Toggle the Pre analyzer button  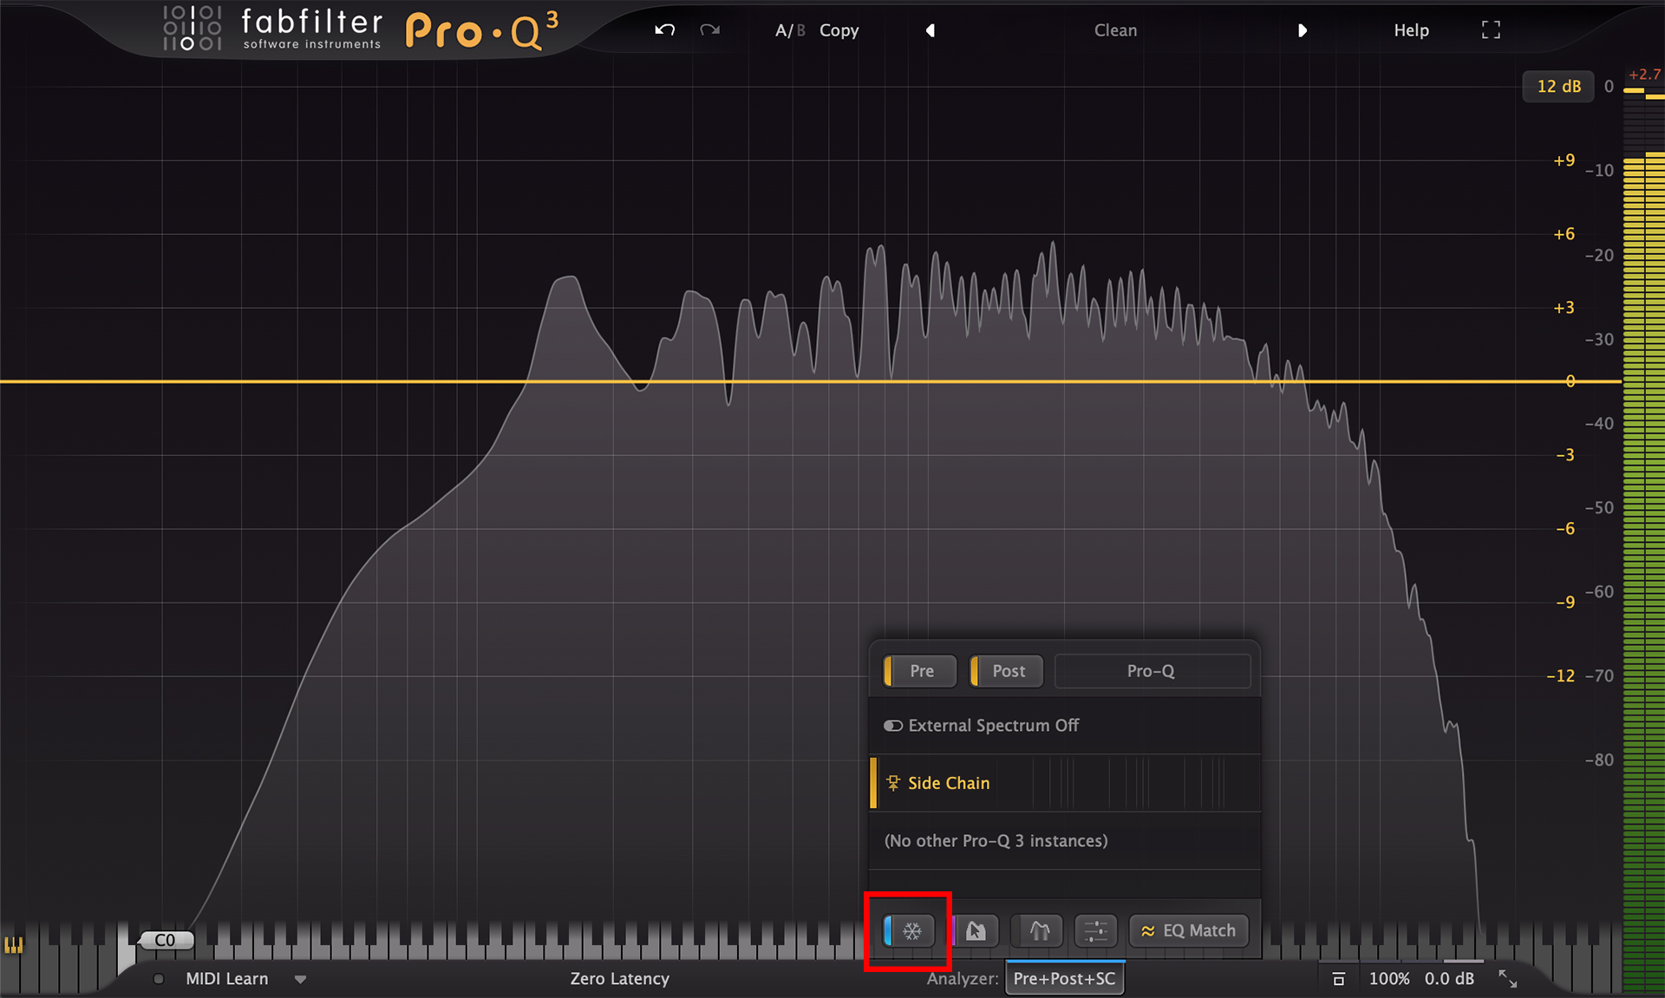920,671
